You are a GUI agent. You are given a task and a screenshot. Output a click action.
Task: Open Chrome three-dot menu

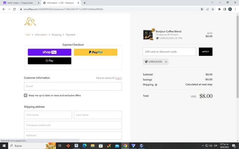[235, 9]
